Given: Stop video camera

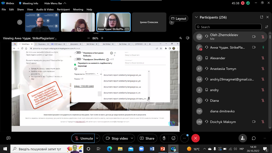Looking at the screenshot, I should (x=117, y=138).
